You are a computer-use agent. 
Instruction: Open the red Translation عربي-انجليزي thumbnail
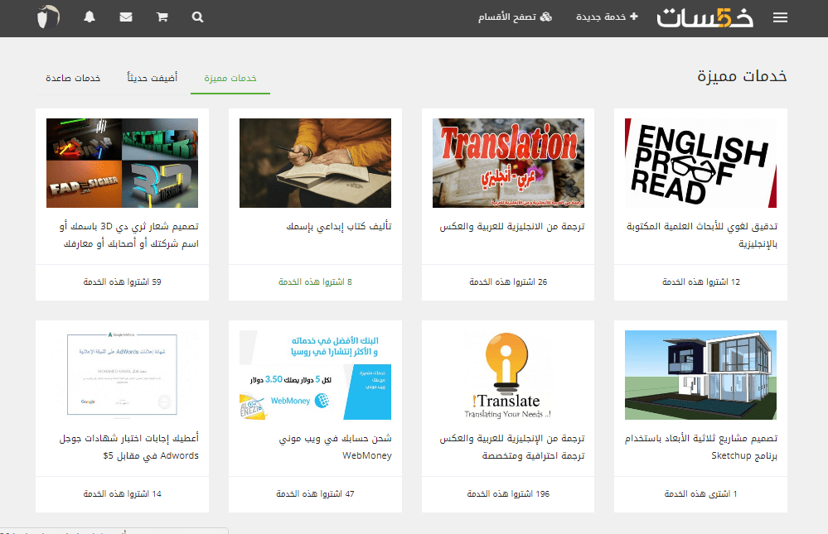pos(508,163)
